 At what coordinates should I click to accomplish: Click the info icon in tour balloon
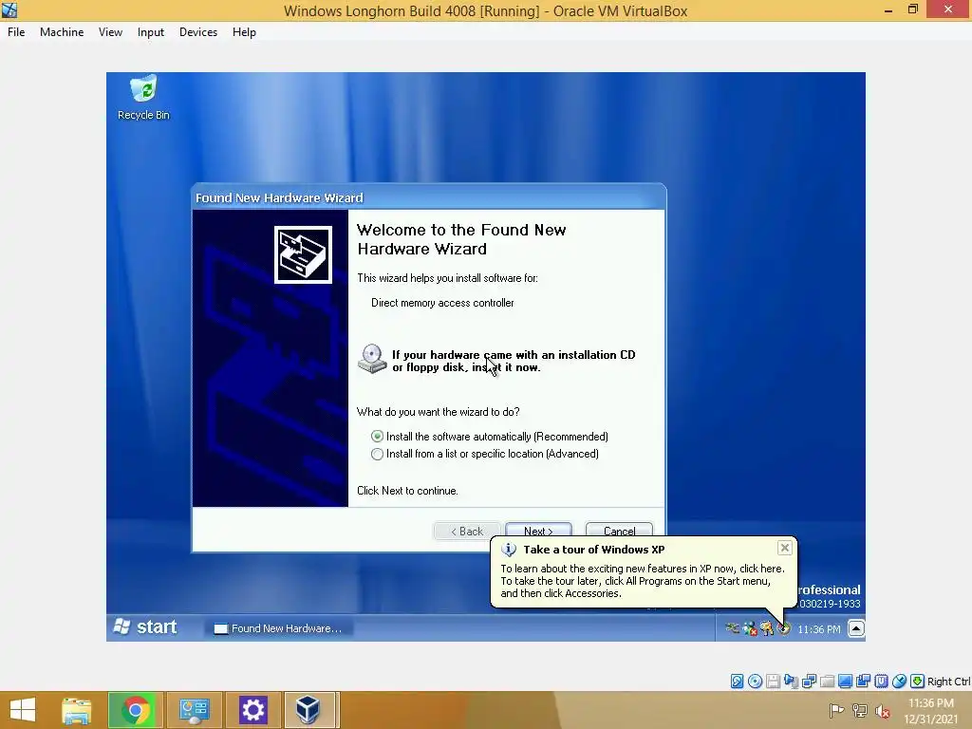509,550
